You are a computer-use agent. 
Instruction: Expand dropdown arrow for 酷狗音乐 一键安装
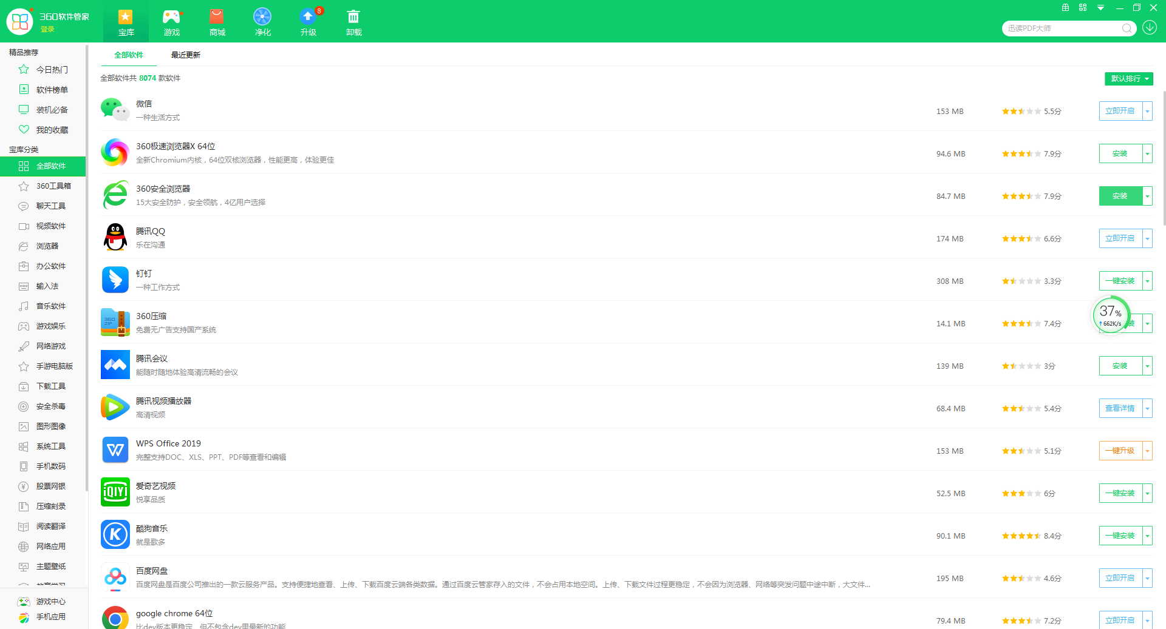coord(1147,536)
